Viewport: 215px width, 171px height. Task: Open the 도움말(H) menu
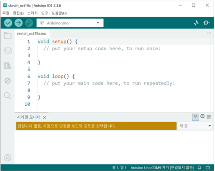coord(59,13)
